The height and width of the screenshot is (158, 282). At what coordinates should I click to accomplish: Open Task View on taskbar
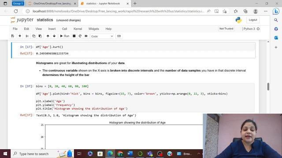[x=79, y=154]
